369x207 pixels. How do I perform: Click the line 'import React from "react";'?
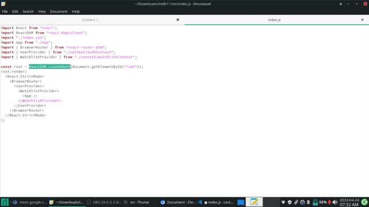click(x=29, y=28)
